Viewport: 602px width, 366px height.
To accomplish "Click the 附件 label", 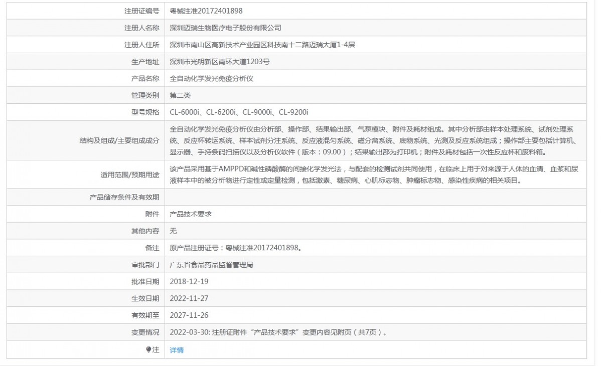I will pyautogui.click(x=153, y=214).
